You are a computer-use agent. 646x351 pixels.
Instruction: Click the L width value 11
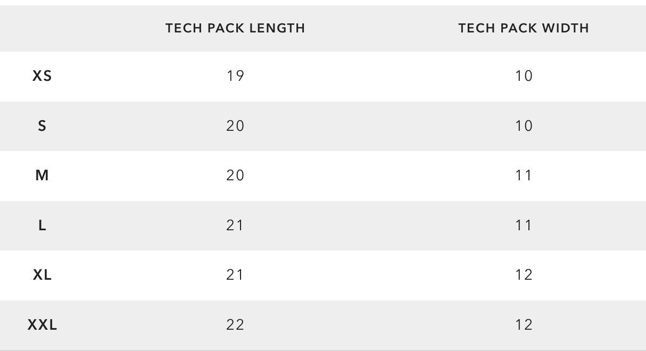(x=524, y=225)
